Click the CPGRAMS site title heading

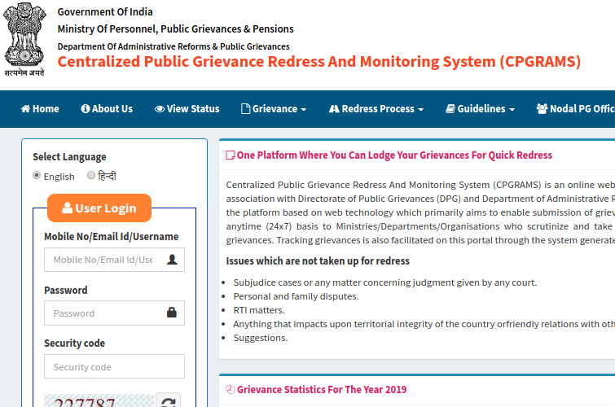(x=318, y=62)
